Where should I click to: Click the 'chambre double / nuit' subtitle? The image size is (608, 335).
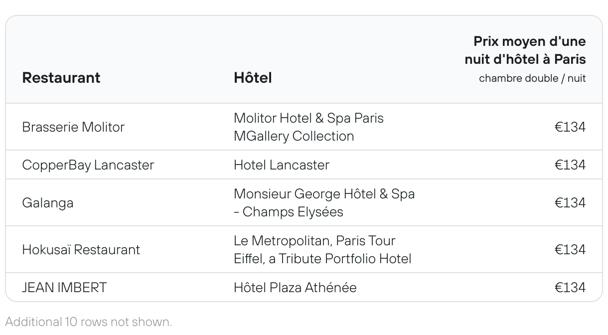click(532, 78)
